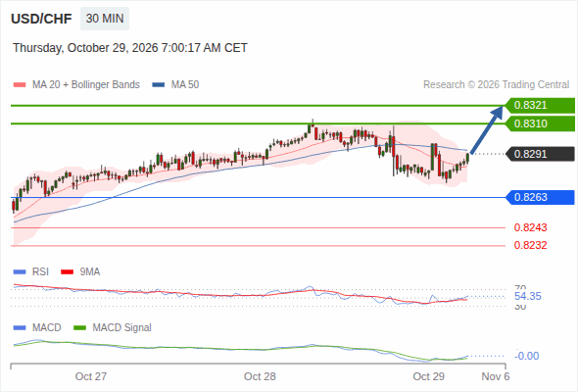
Task: Click the red 0.8243 support level
Action: click(530, 227)
